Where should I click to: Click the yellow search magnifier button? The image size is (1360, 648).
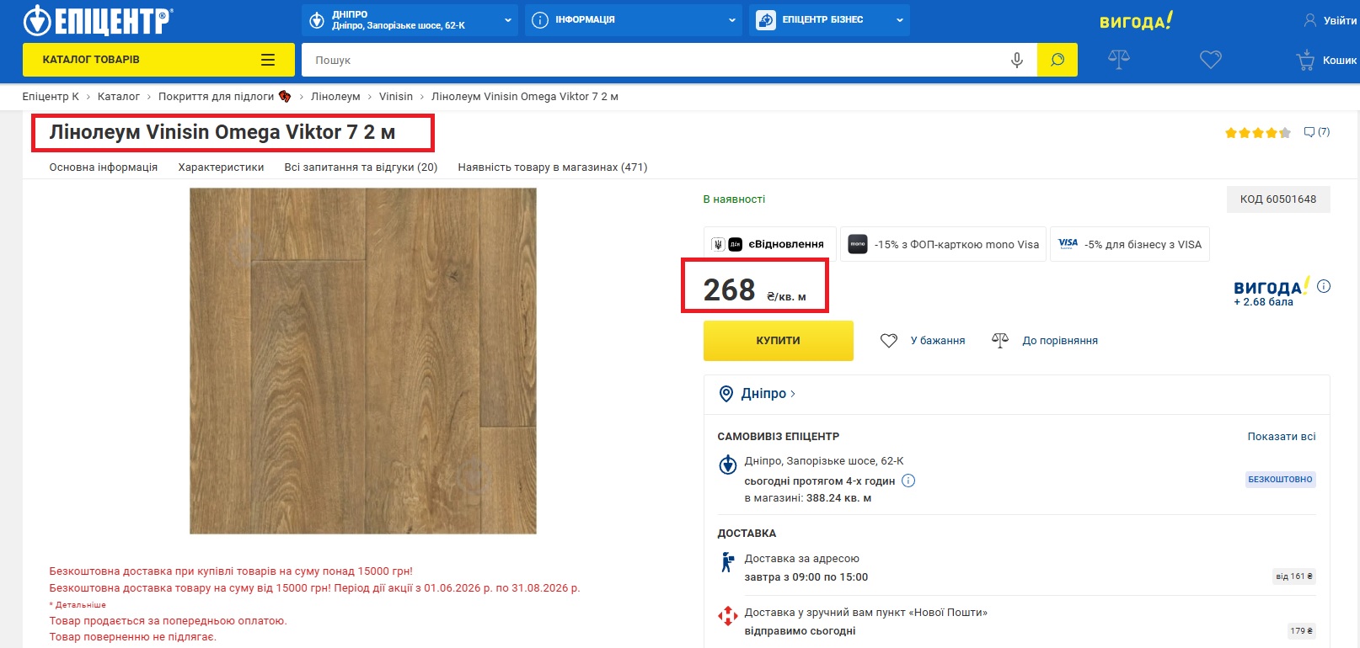(1057, 60)
